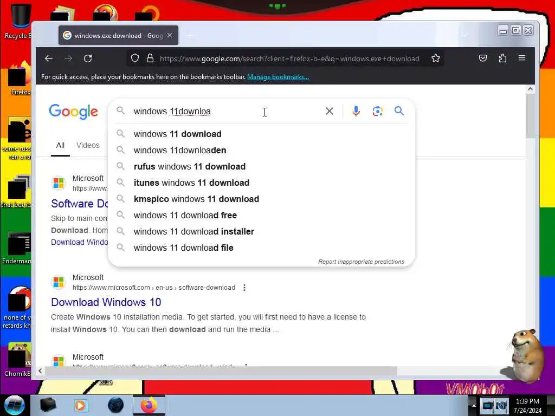Open the 'Download Windo…' sublink

[80, 242]
